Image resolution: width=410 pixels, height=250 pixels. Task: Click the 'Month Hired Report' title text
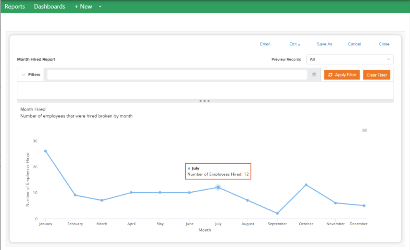36,59
